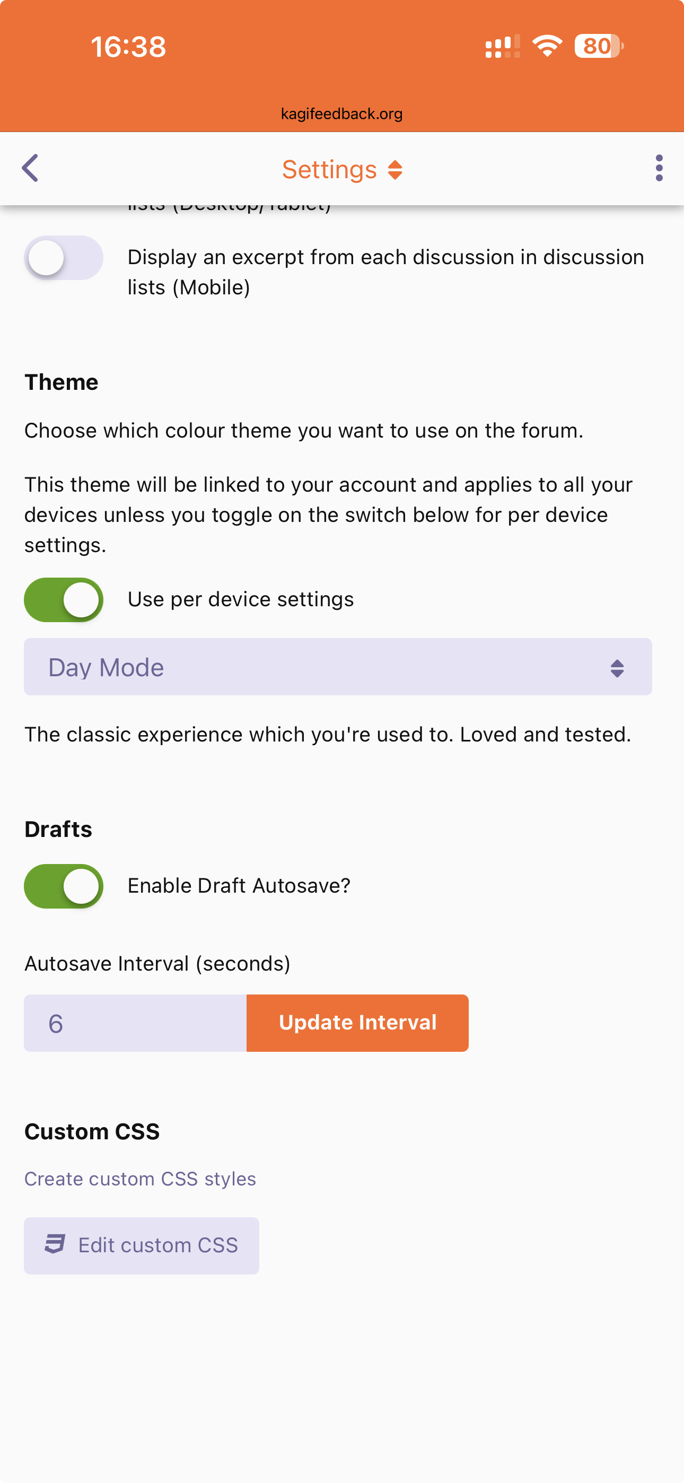The height and width of the screenshot is (1483, 684).
Task: Tap the cellular signal bars icon
Action: tap(502, 47)
